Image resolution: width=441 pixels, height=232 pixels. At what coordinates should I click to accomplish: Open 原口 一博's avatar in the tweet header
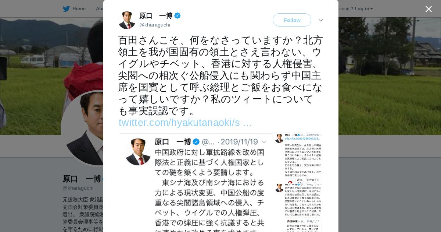point(127,20)
